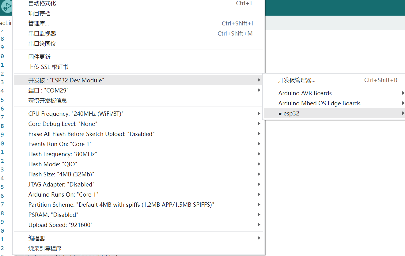Image resolution: width=405 pixels, height=256 pixels.
Task: Open 开发板管理器... boards manager
Action: pos(334,80)
